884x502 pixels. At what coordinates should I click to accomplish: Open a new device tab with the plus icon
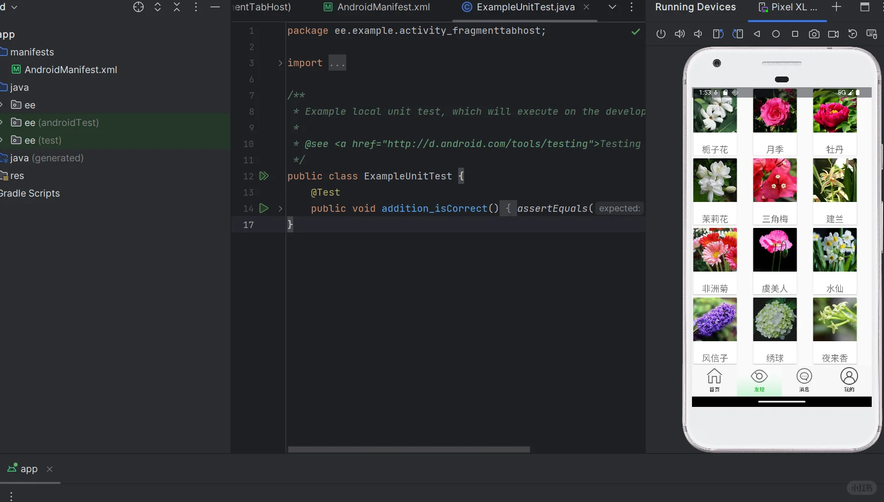tap(836, 7)
